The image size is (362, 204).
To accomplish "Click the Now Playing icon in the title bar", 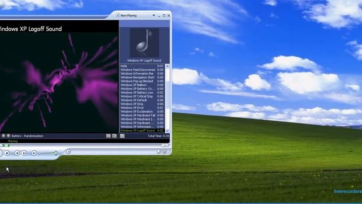I will pyautogui.click(x=118, y=15).
